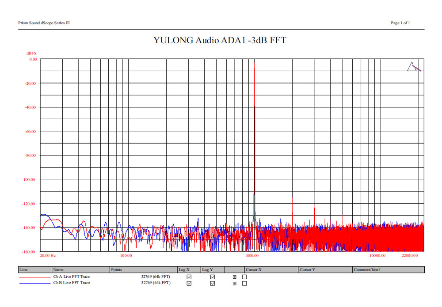442x307 pixels.
Task: Click the '22000.00' X-axis label
Action: 410,256
